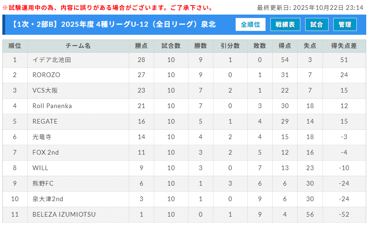The width and height of the screenshot is (370, 227).
Task: Open the 全順位 standings tab
Action: click(250, 25)
